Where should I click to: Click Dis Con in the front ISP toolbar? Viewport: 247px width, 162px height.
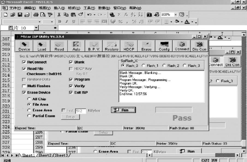199,46
